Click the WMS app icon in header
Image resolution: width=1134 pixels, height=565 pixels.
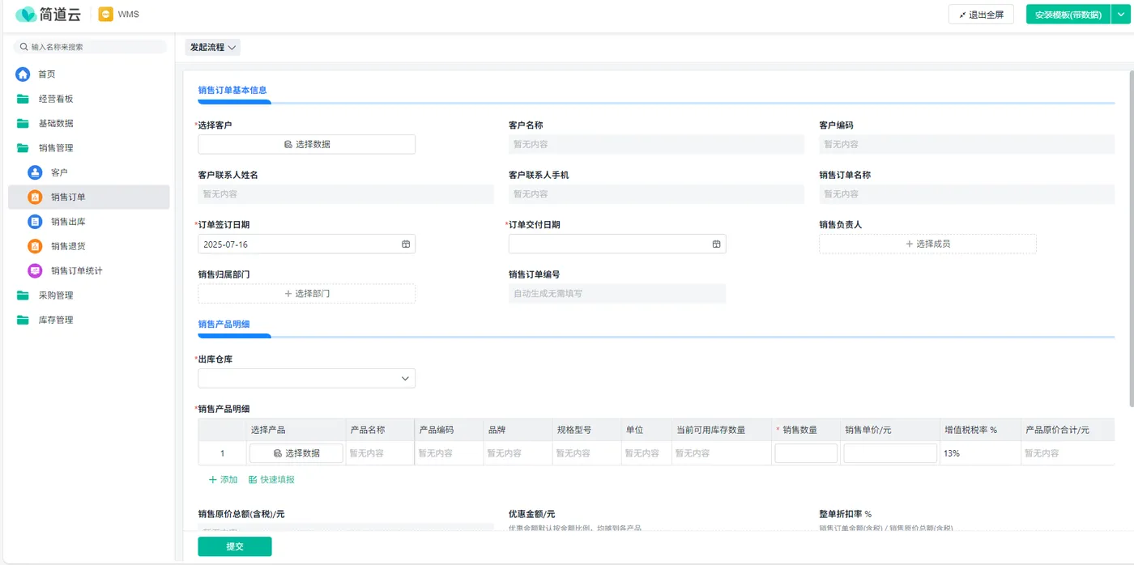click(105, 14)
